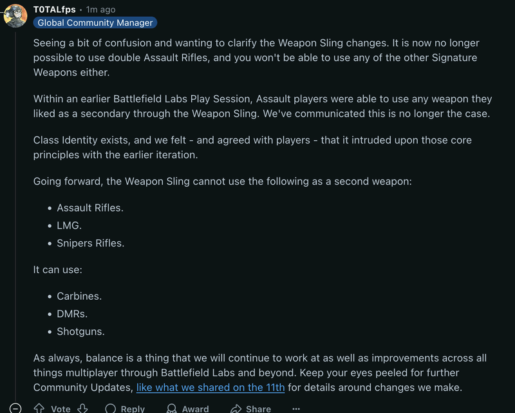Click the "Shotguns." bullet item text
The image size is (515, 413).
pos(80,331)
